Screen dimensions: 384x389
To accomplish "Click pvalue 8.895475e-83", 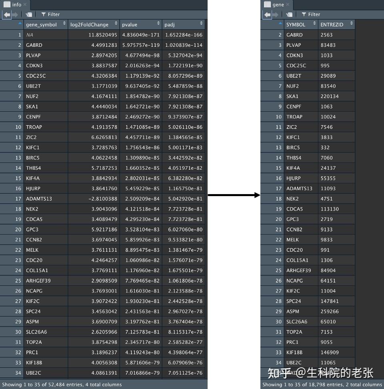I will pos(142,250).
